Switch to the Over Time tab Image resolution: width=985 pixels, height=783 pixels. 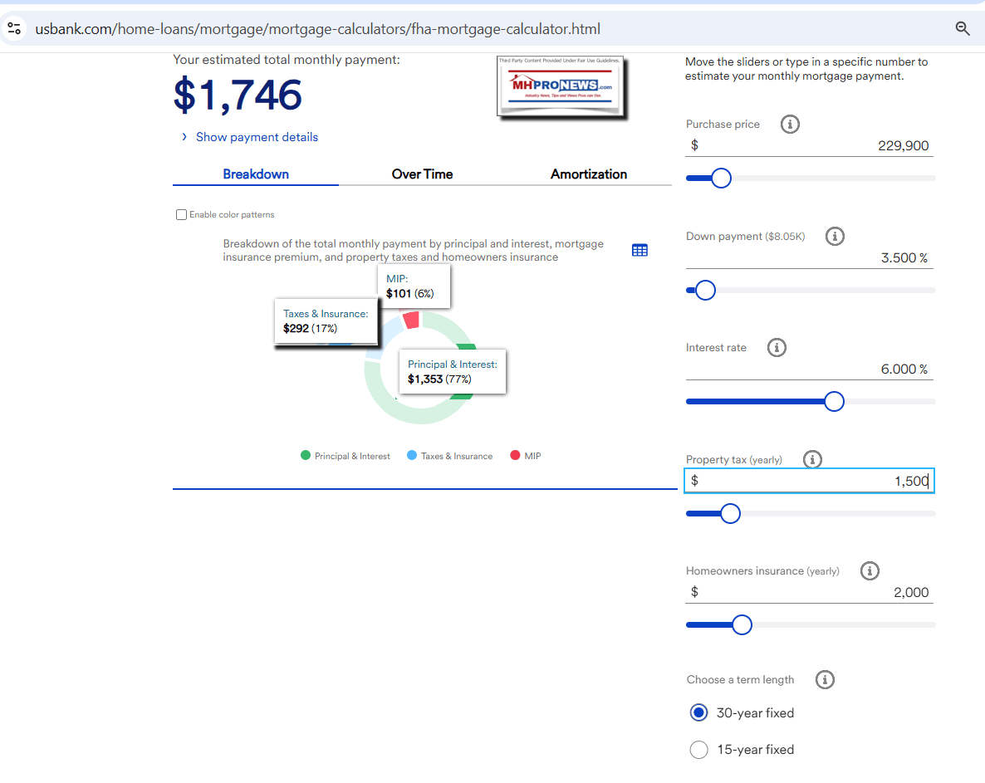click(422, 174)
